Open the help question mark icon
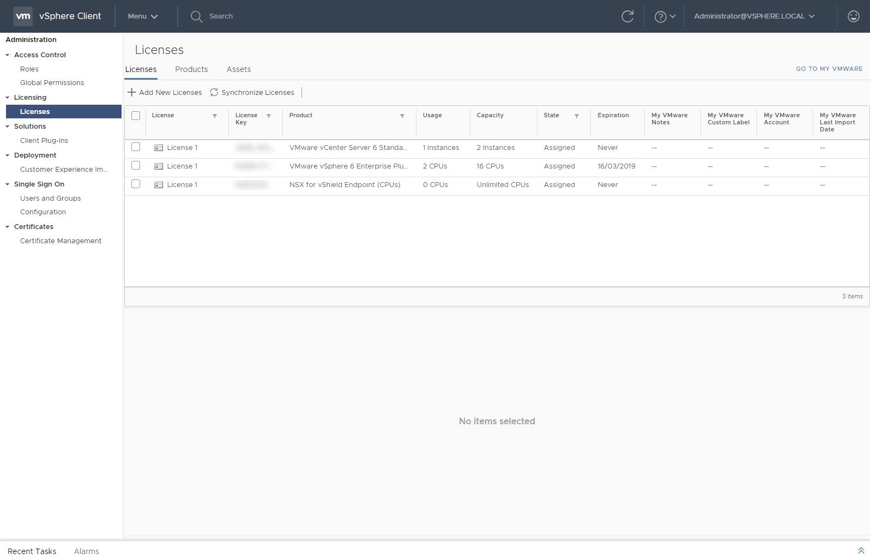The height and width of the screenshot is (559, 870). pos(660,17)
